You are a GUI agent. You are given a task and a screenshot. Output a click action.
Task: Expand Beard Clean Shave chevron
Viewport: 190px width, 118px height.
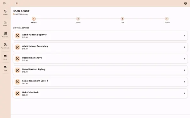[184, 59]
